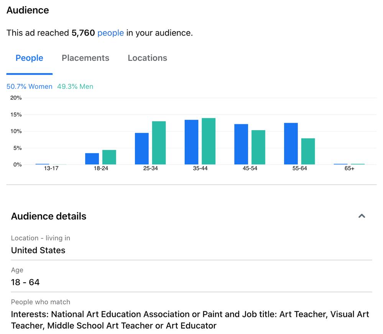Select the blue women bar for 18-24
383x334 pixels.
click(x=92, y=159)
